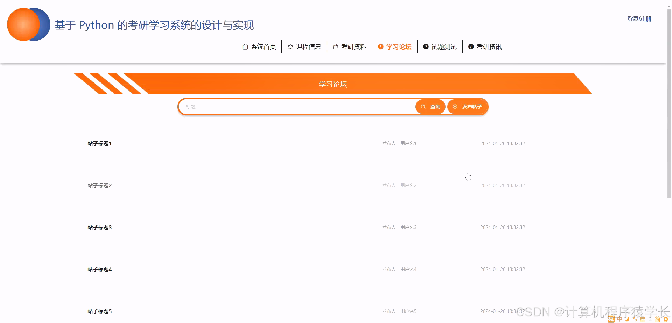Click the timestamp in the 帖子标题3 row
This screenshot has height=323, width=672.
point(503,227)
